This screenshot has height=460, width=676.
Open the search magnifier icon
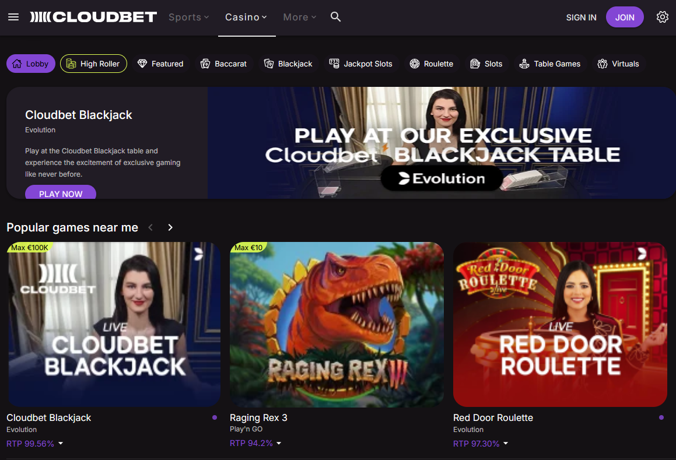pyautogui.click(x=335, y=17)
